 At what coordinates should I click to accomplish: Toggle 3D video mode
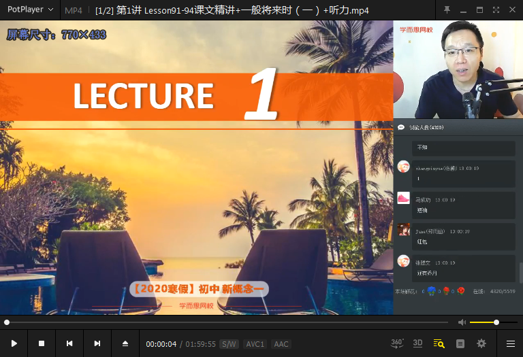[x=418, y=343]
